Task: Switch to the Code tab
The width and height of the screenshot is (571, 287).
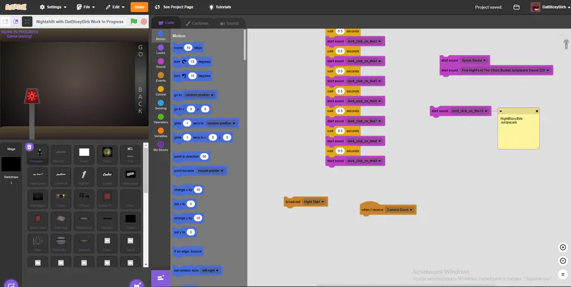Action: coord(166,23)
